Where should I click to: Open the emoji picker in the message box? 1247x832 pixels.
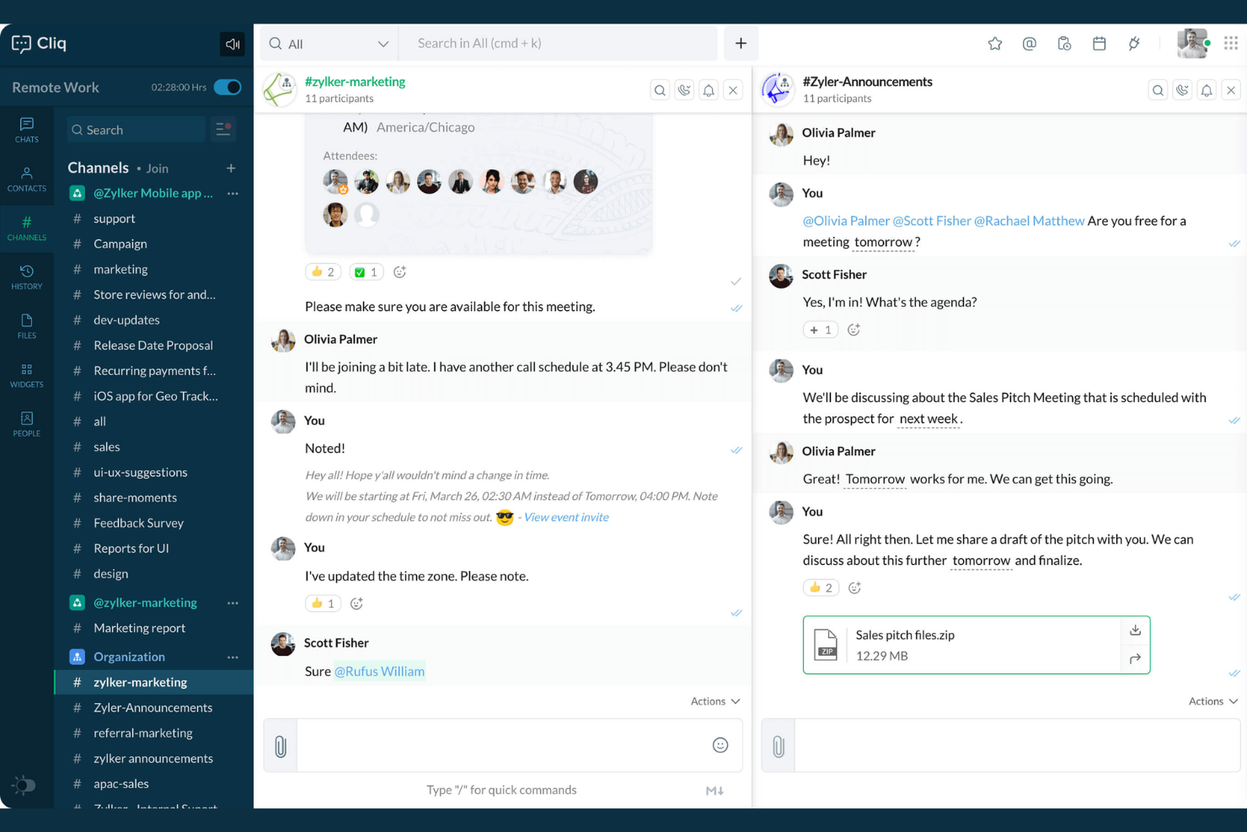point(720,745)
